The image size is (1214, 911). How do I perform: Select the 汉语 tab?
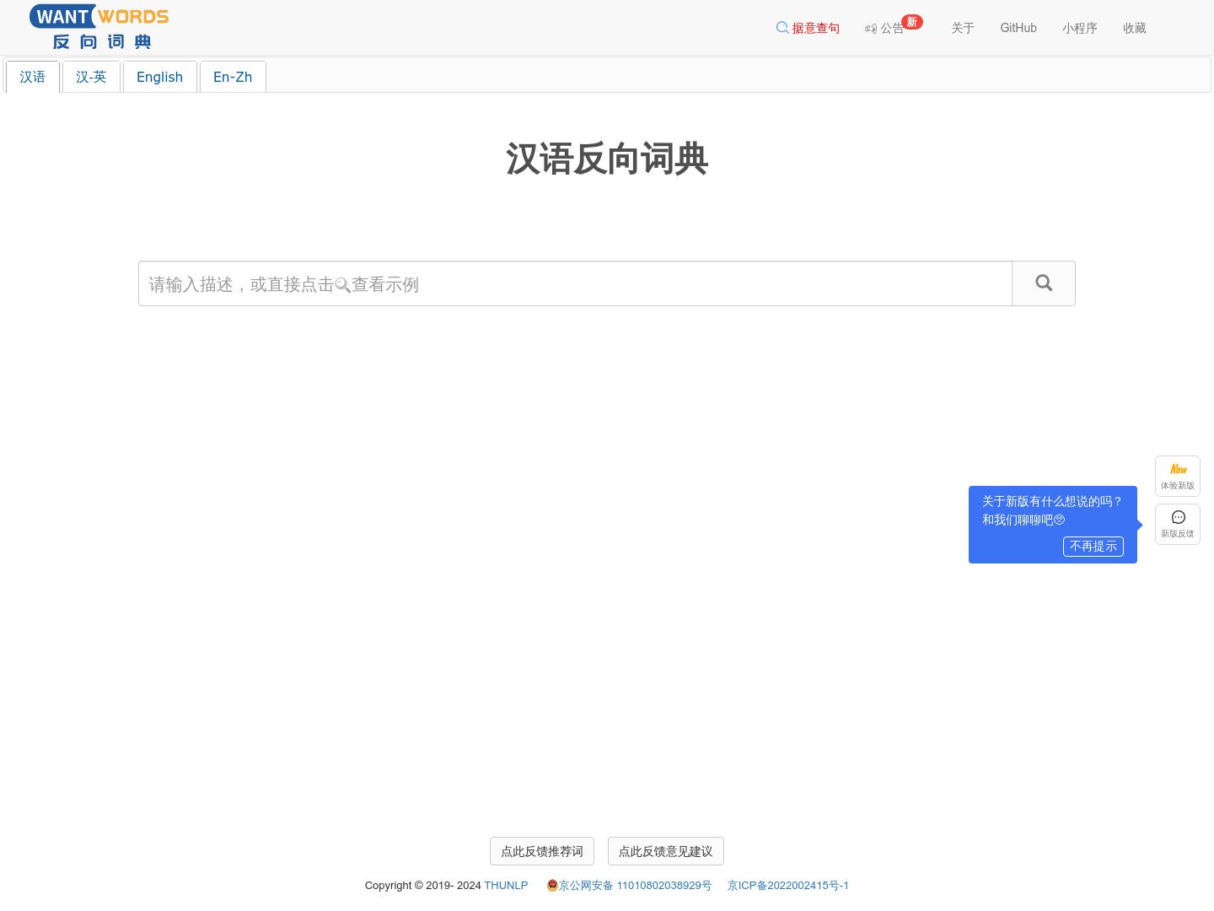click(33, 77)
